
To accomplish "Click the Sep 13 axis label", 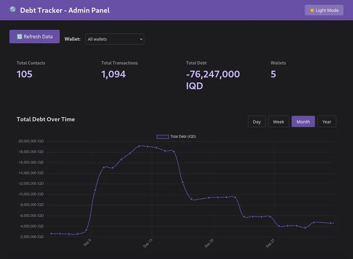I will click(148, 243).
